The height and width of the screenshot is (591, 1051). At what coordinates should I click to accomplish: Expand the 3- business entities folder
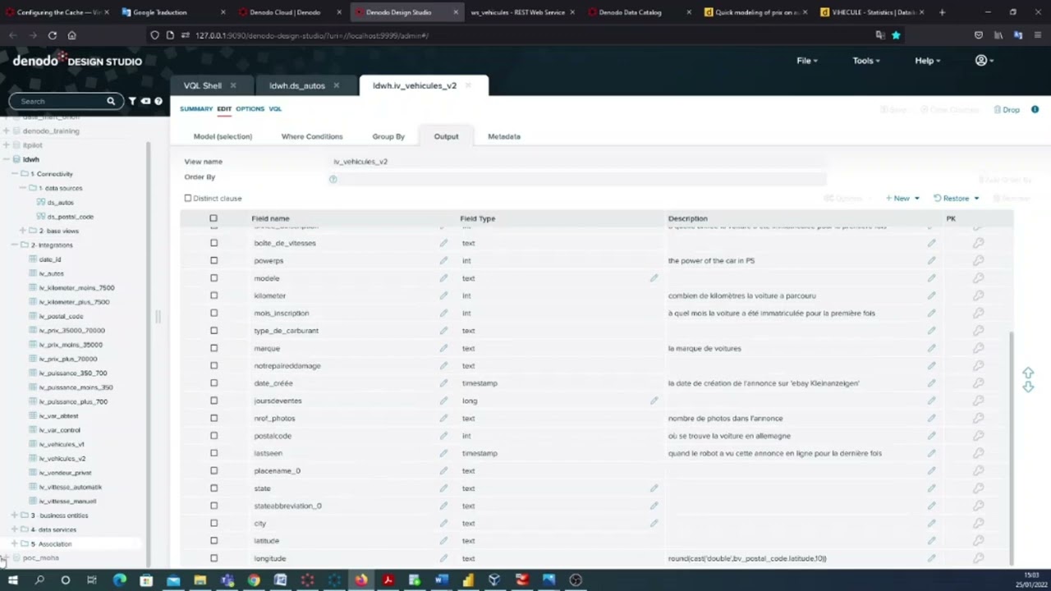(x=15, y=515)
